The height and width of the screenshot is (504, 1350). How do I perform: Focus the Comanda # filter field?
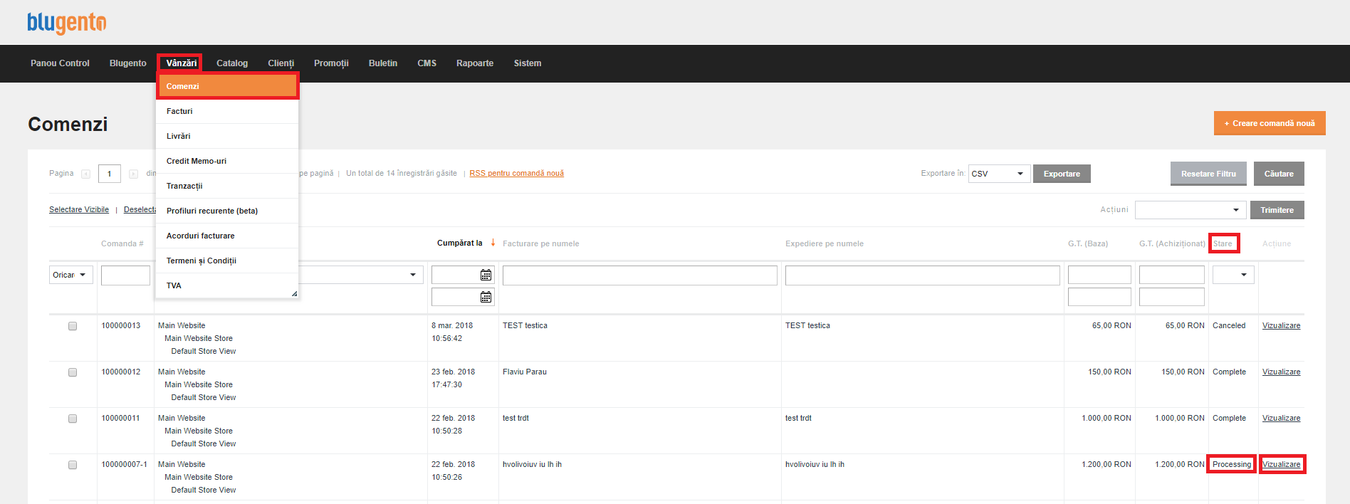click(x=125, y=275)
